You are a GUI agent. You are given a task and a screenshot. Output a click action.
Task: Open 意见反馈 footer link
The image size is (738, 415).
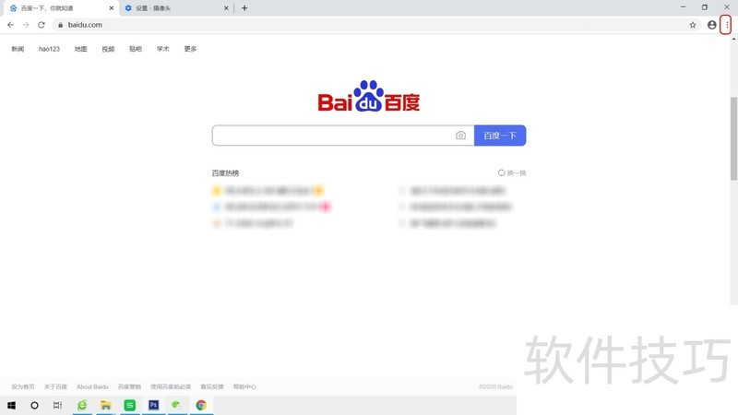point(212,386)
